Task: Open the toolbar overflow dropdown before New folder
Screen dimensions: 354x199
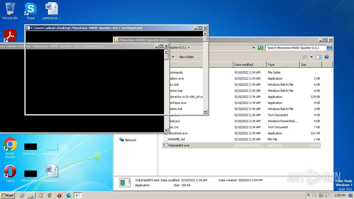Action: coord(173,57)
